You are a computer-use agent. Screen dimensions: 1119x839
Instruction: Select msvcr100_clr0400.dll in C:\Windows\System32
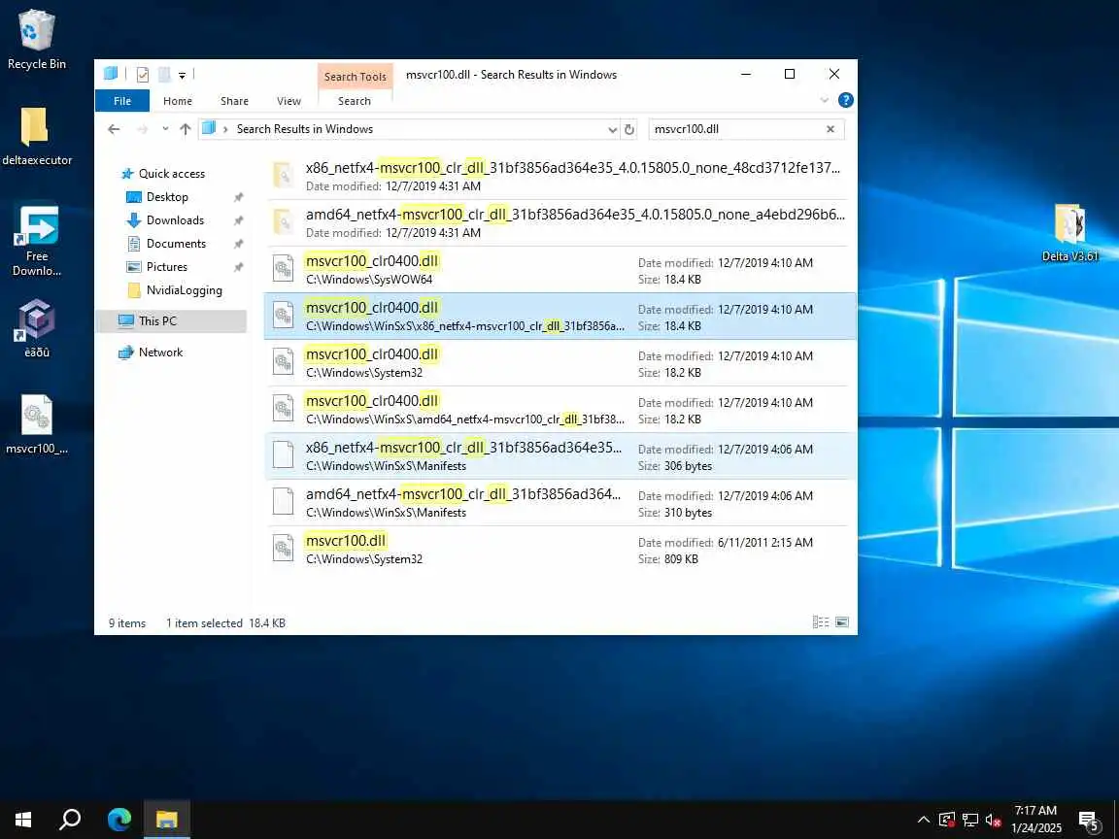[560, 362]
